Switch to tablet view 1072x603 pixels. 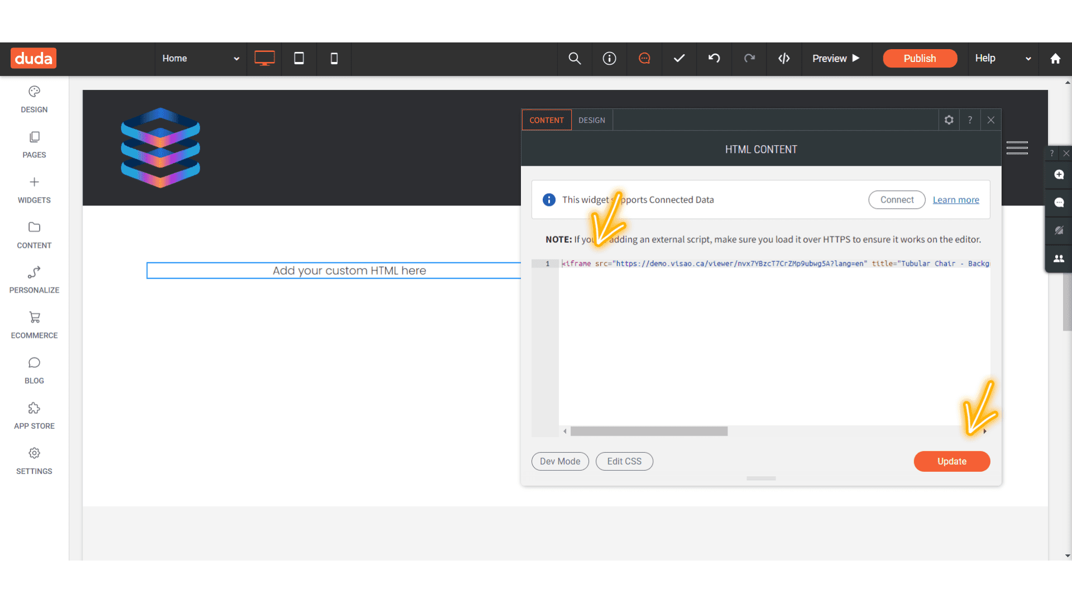click(x=299, y=58)
